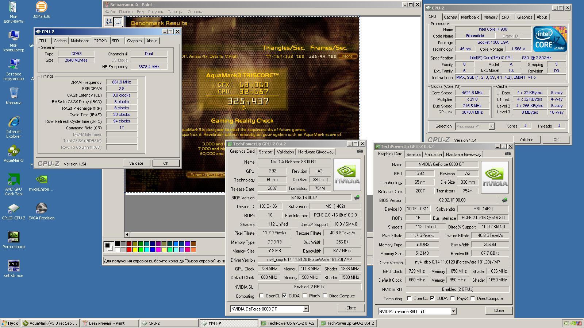Toggle PhysX checkbox in left GPU-Z
Image resolution: width=584 pixels, height=328 pixels.
pyautogui.click(x=305, y=296)
